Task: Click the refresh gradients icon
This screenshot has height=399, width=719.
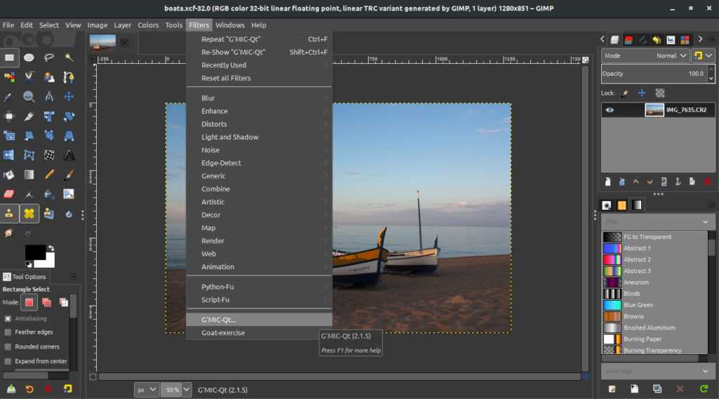Action: 704,388
